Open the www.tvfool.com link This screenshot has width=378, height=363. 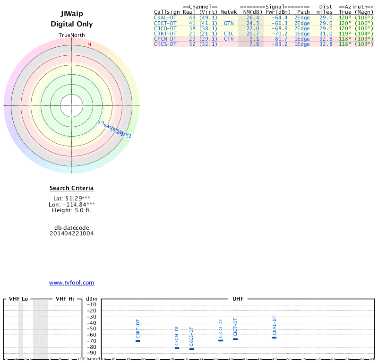[x=71, y=283]
